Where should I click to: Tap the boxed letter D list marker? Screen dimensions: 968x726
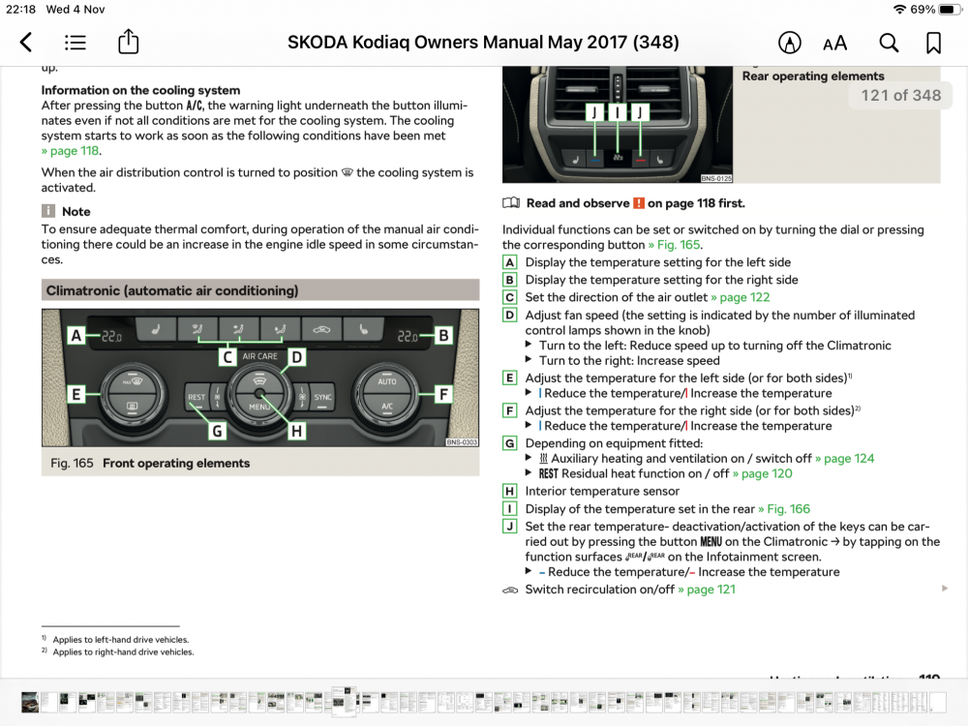pos(510,316)
